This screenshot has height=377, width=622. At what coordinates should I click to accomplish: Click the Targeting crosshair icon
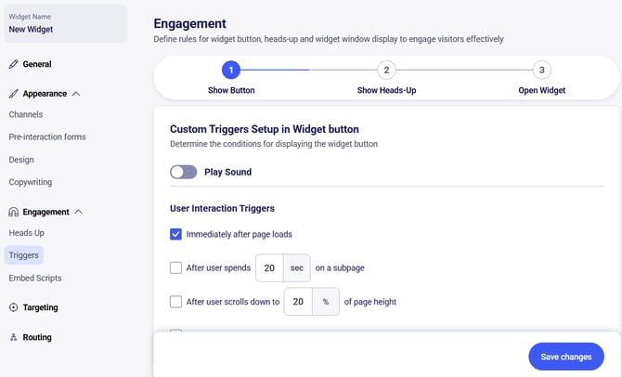14,307
